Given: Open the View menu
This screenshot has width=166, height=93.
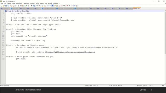Looking at the screenshot, I should (14, 3).
